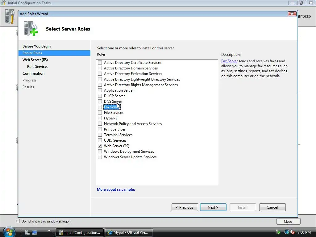Cancel the Add Roles Wizard
The height and width of the screenshot is (237, 316).
[272, 207]
